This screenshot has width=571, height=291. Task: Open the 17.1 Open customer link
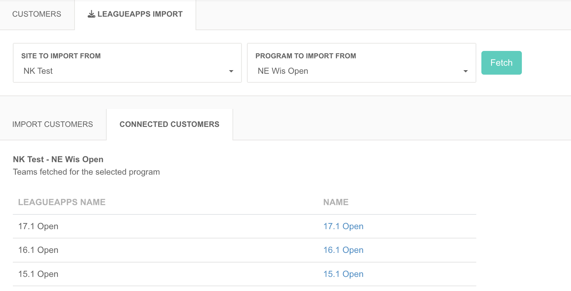(x=343, y=226)
